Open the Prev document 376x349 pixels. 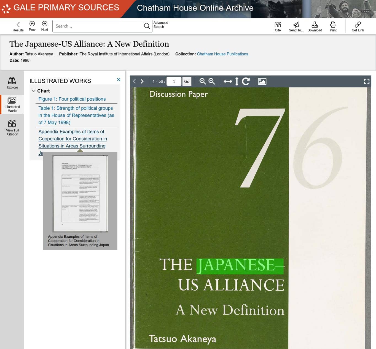coord(32,26)
